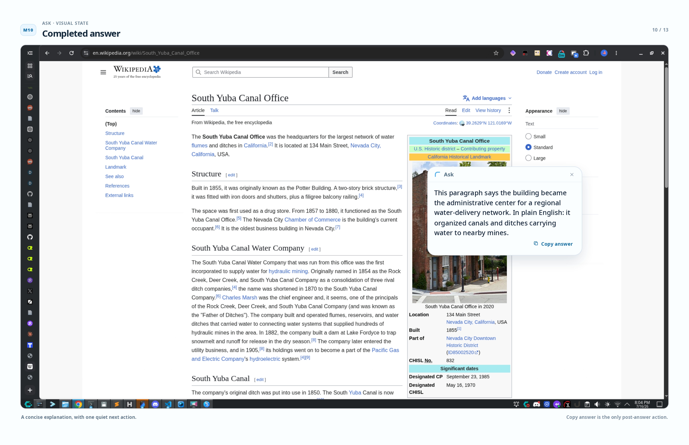Open Nevada City Downtown Historic District link
Screen dimensions: 689x445
tap(471, 342)
